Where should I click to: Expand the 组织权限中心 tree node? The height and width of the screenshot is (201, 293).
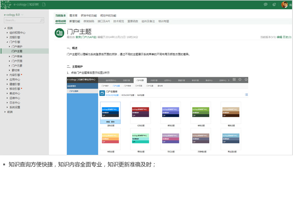click(x=7, y=33)
